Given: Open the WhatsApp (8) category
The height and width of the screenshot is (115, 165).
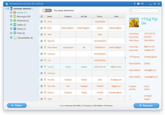Looking at the screenshot, I should tap(23, 20).
